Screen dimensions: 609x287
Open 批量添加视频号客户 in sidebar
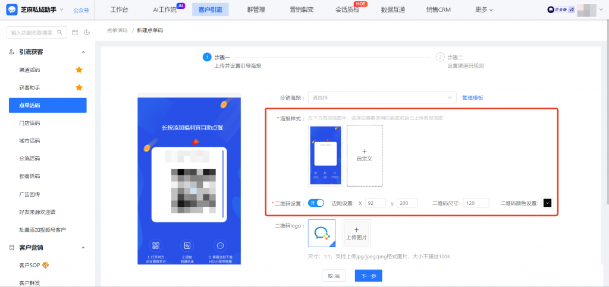coord(42,229)
